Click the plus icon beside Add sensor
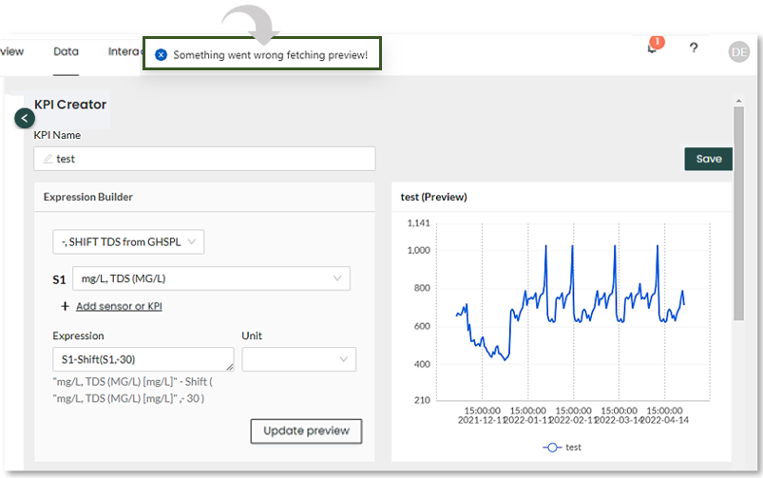This screenshot has width=763, height=478. click(65, 306)
